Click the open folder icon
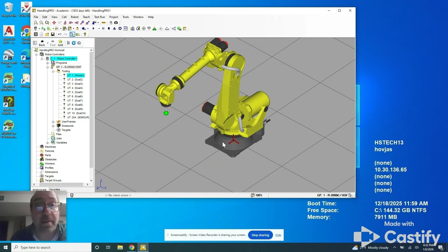This screenshot has width=448, height=252. click(x=47, y=34)
